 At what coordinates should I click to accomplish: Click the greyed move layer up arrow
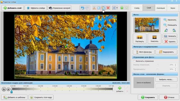pos(127,8)
